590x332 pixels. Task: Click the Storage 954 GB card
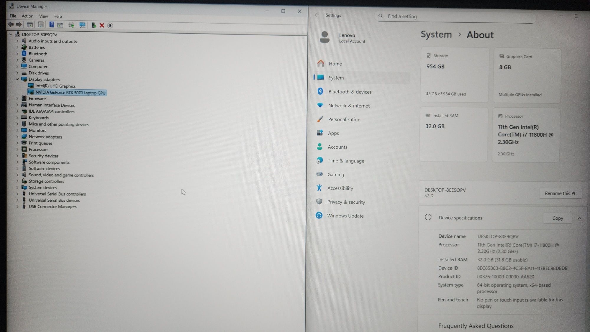454,75
